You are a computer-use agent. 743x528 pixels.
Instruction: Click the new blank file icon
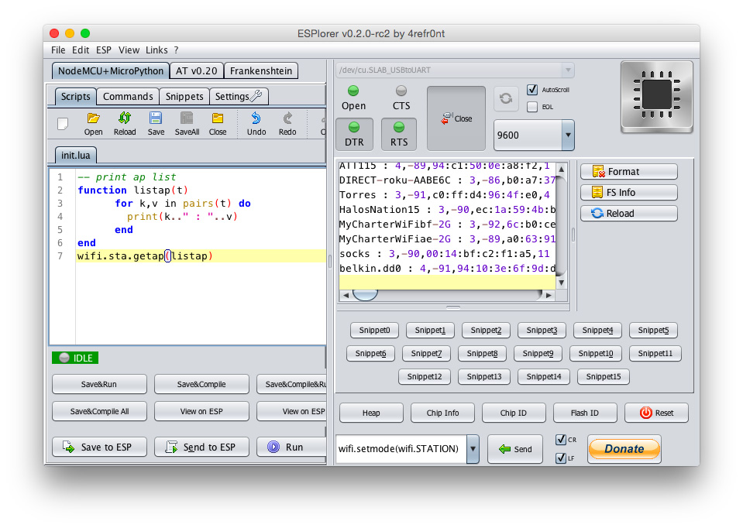[64, 122]
